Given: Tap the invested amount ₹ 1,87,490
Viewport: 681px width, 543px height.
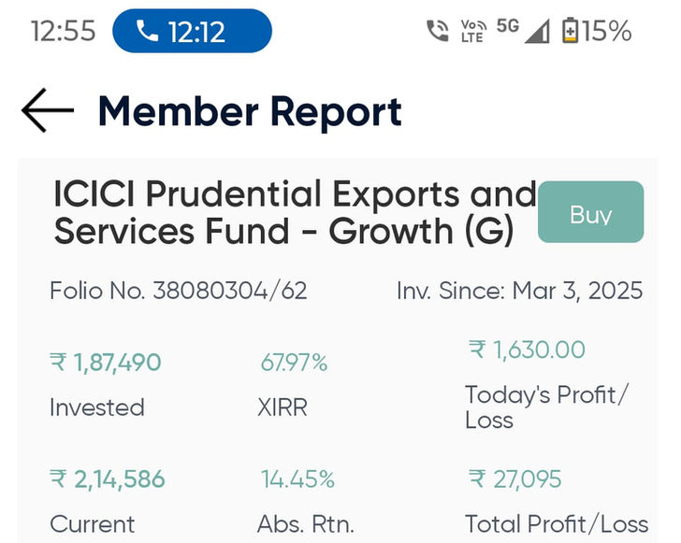Looking at the screenshot, I should coord(106,363).
